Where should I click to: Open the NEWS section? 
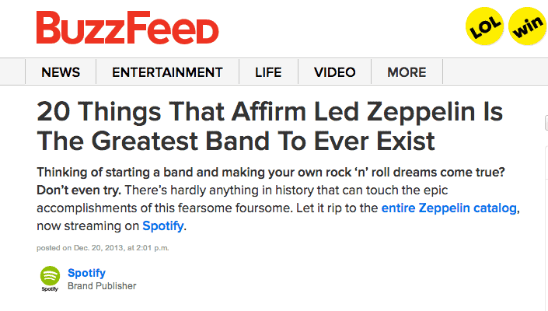61,72
